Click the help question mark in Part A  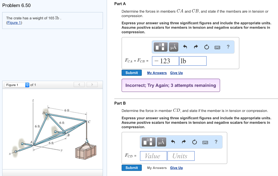pos(228,47)
